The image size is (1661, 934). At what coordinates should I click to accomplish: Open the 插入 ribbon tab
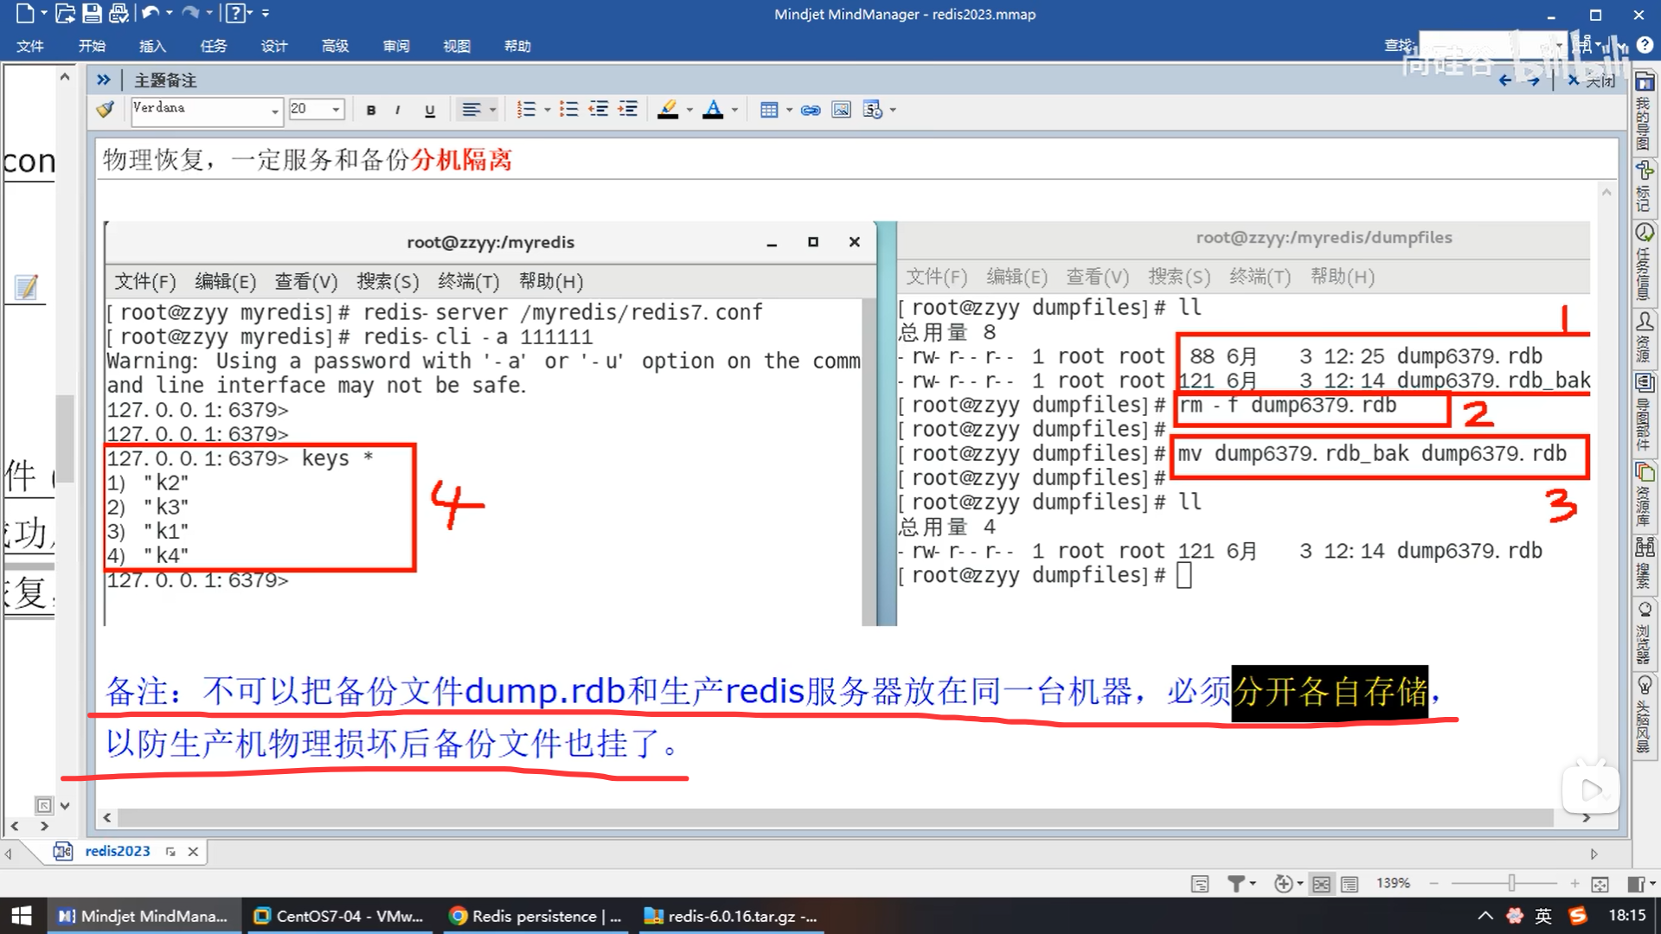152,46
